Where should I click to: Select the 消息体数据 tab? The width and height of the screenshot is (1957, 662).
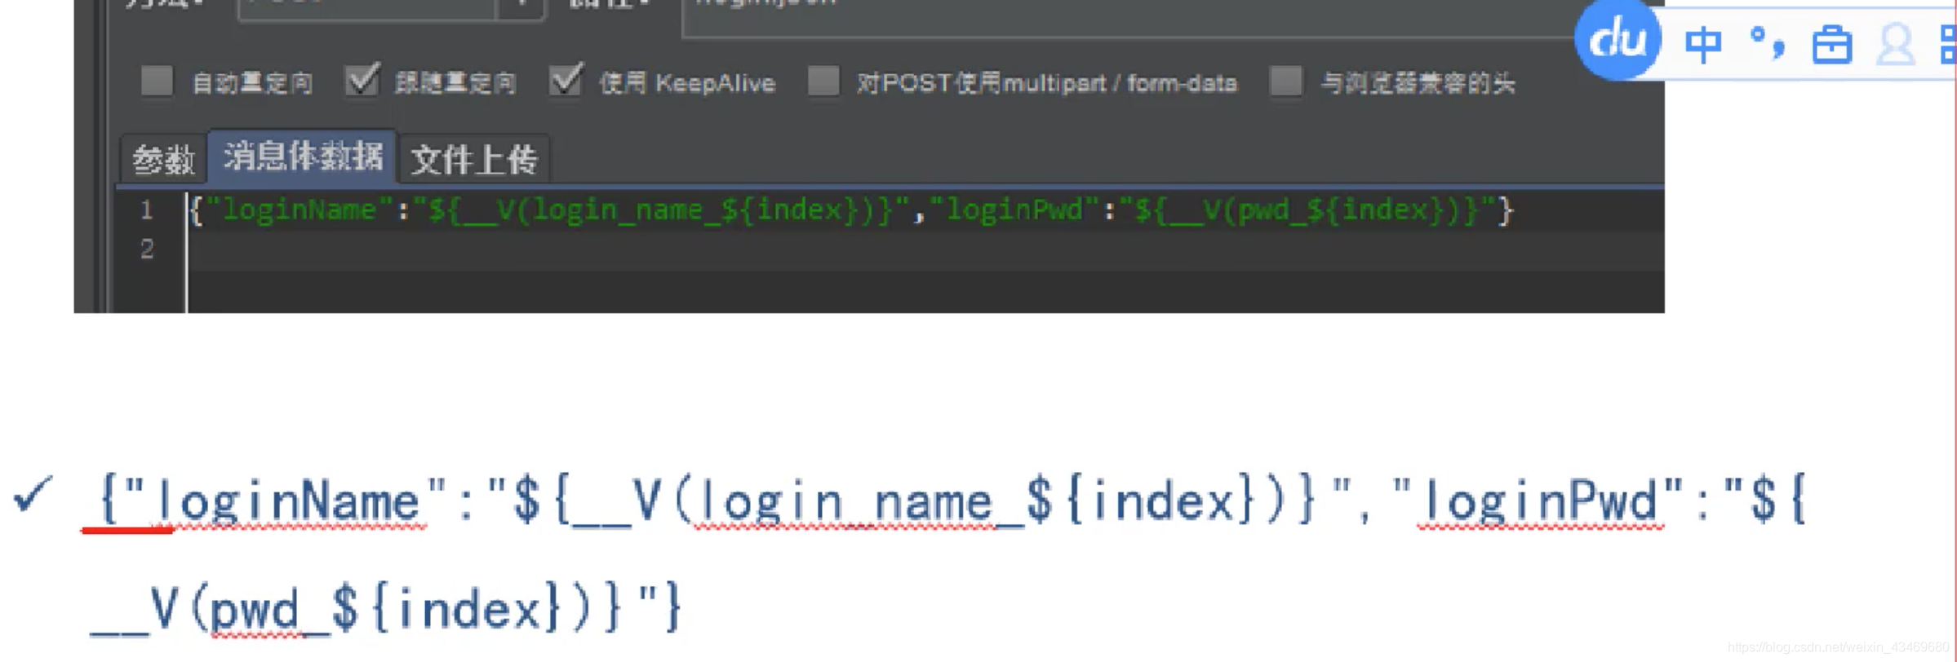tap(303, 156)
